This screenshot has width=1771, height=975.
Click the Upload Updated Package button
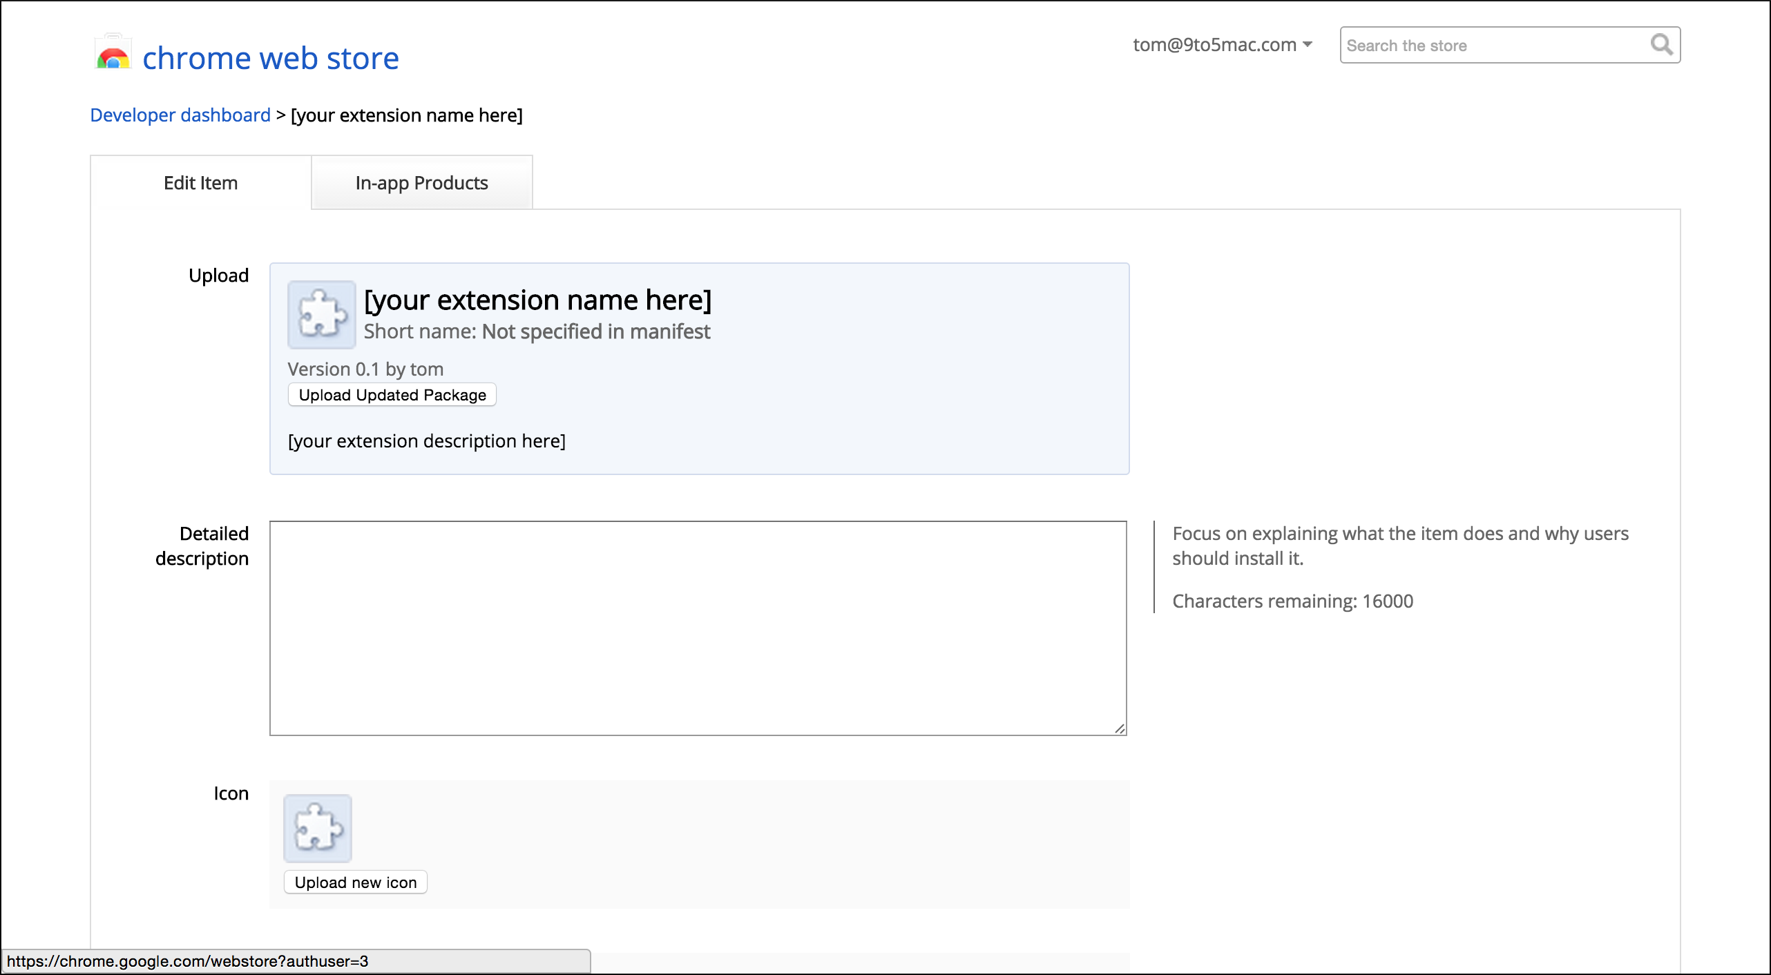pyautogui.click(x=392, y=395)
